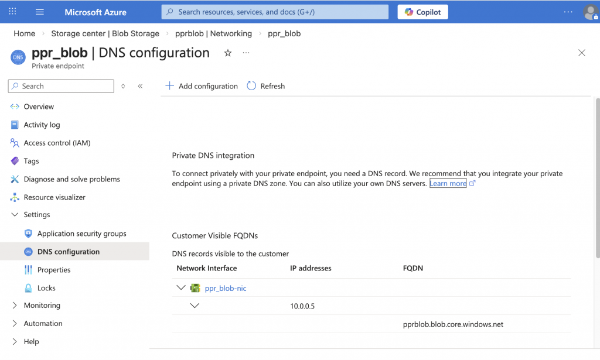Go to pprblob | Networking breadcrumb
Viewport: 600px width, 360px height.
pos(213,33)
